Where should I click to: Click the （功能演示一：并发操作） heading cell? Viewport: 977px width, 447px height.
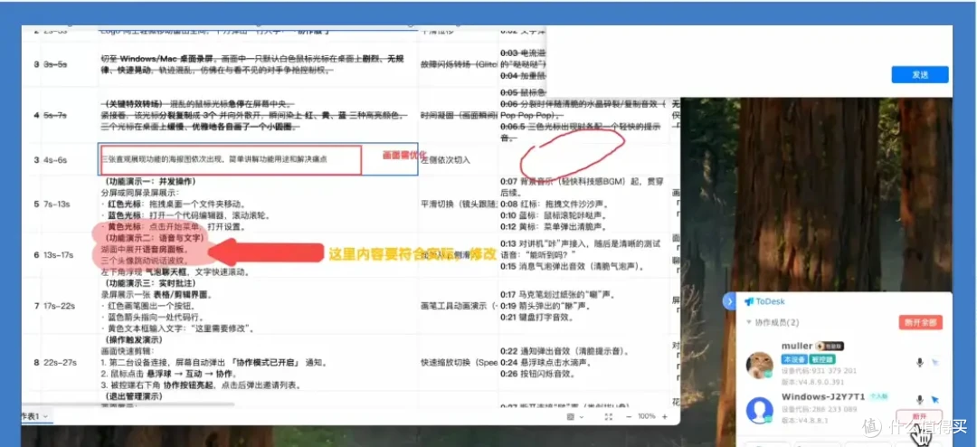(x=150, y=181)
